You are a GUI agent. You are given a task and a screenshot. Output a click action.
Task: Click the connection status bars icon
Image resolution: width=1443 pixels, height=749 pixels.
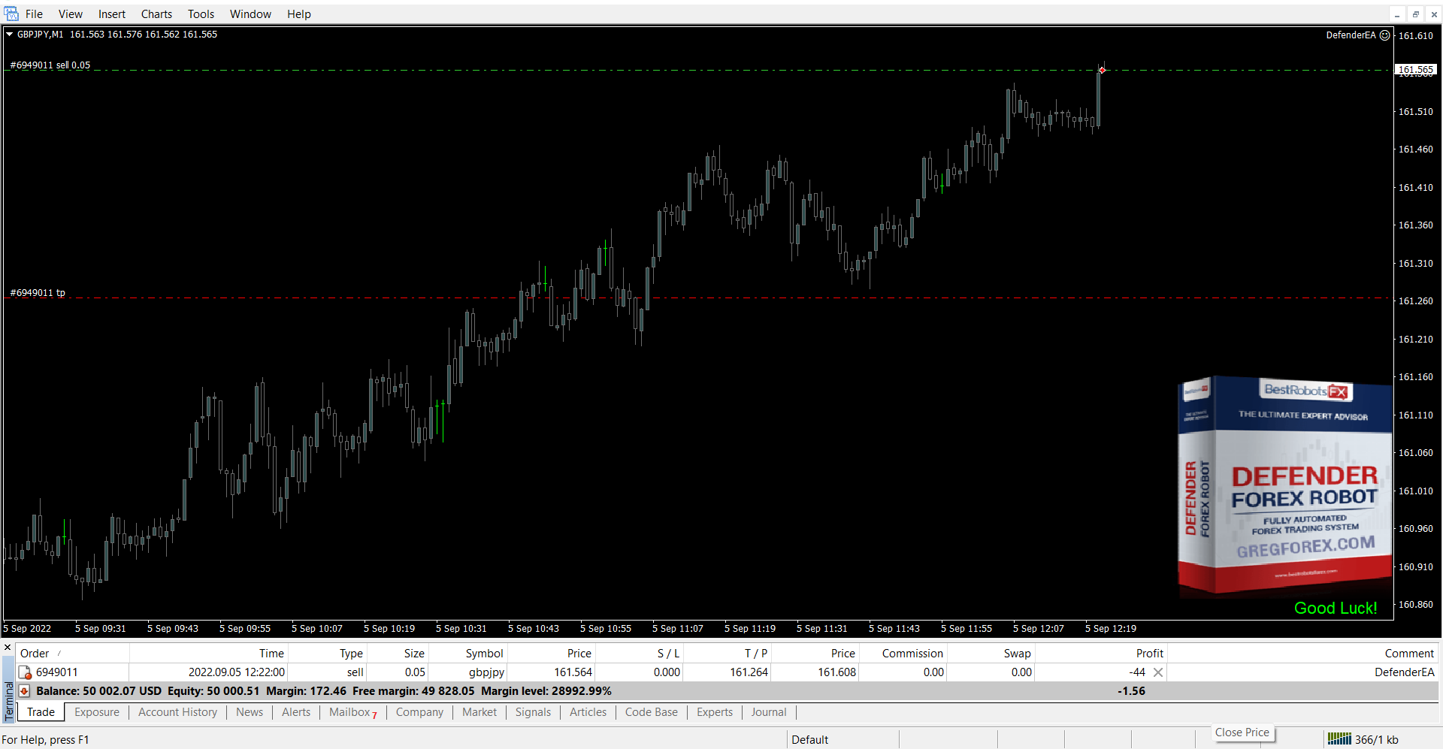(1339, 739)
